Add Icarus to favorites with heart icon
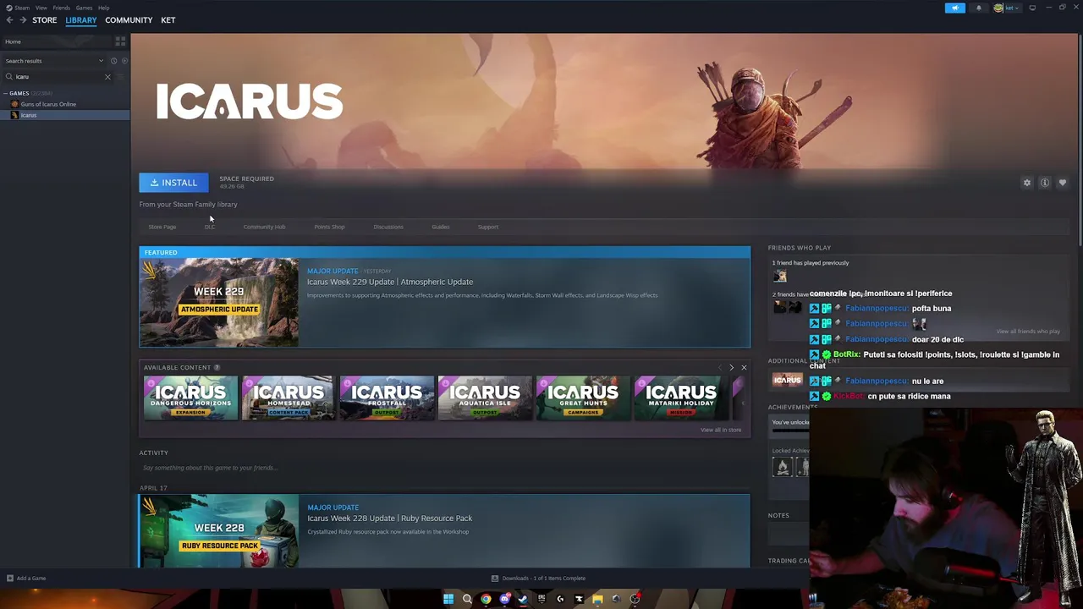Image resolution: width=1083 pixels, height=609 pixels. pos(1063,183)
